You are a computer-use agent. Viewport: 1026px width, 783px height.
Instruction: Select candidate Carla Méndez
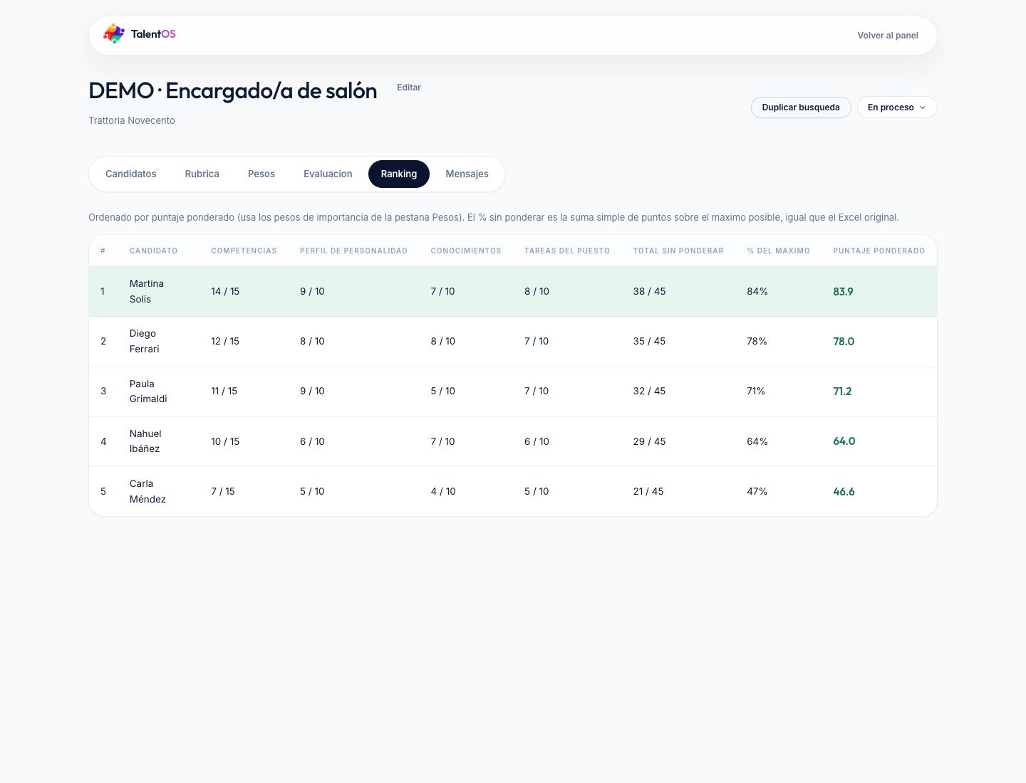tap(147, 491)
